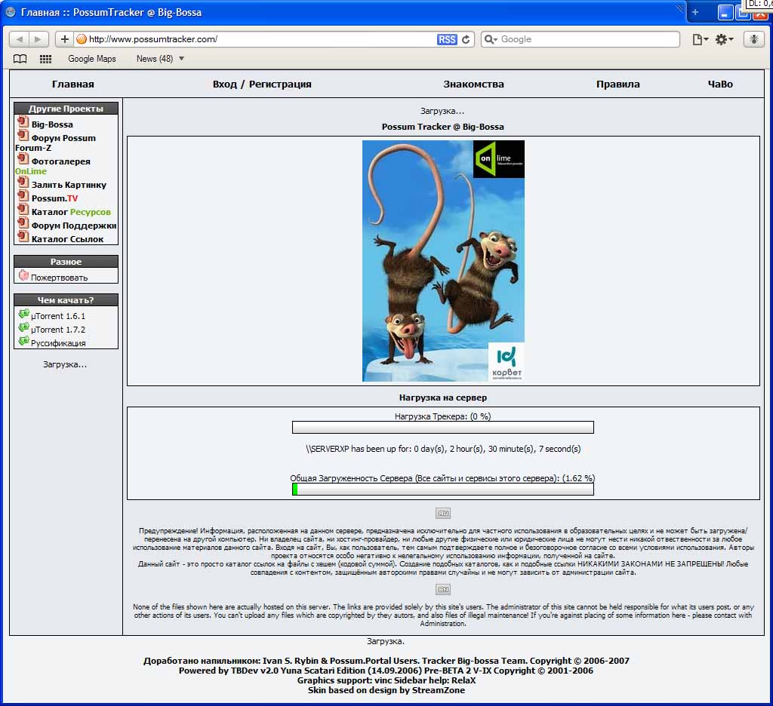Open the Google search engine magnifier menu
Screen dimensions: 773x706
pos(491,39)
